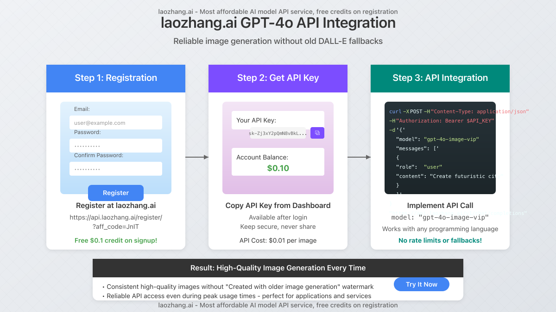Click the 'Account Balance:' label
The width and height of the screenshot is (556, 312).
[x=262, y=157]
